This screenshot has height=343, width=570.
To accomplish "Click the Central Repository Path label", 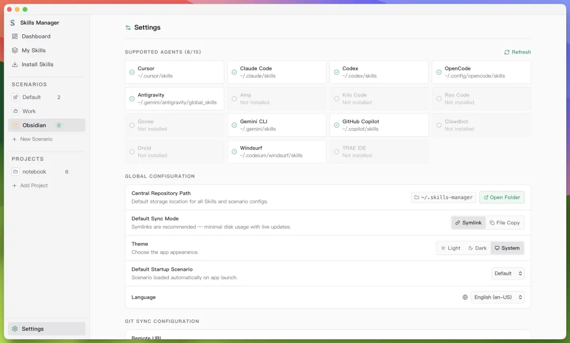I will point(161,193).
